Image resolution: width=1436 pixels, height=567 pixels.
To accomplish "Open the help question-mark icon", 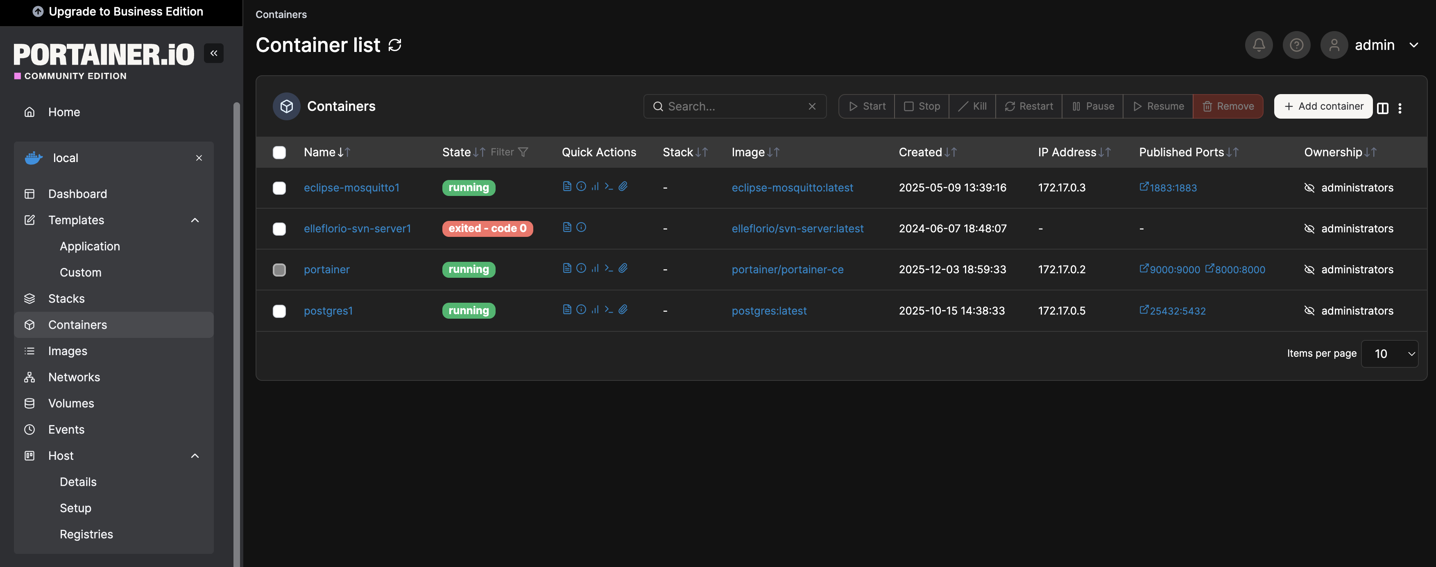I will coord(1296,45).
